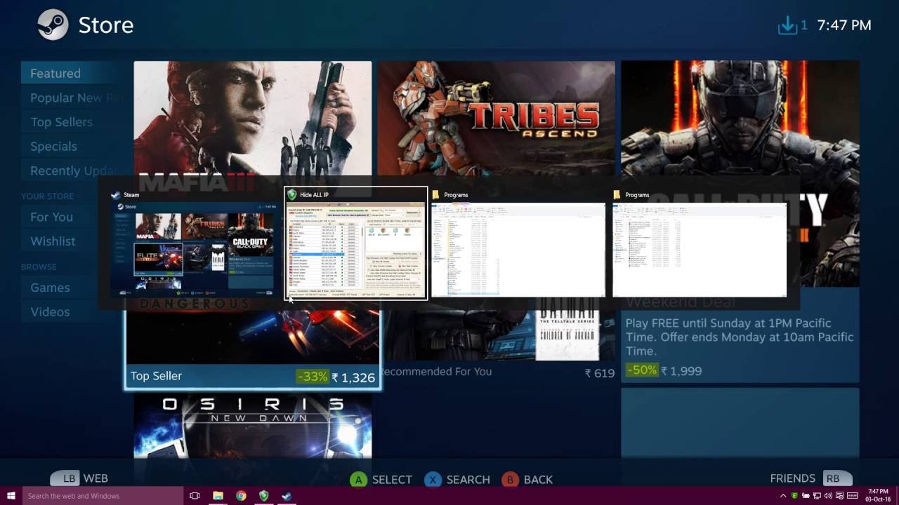Click the Recommended For You label

click(435, 372)
